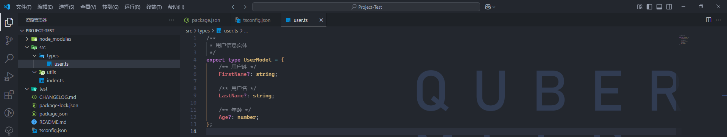Click the types breadcrumb segment

pos(204,31)
